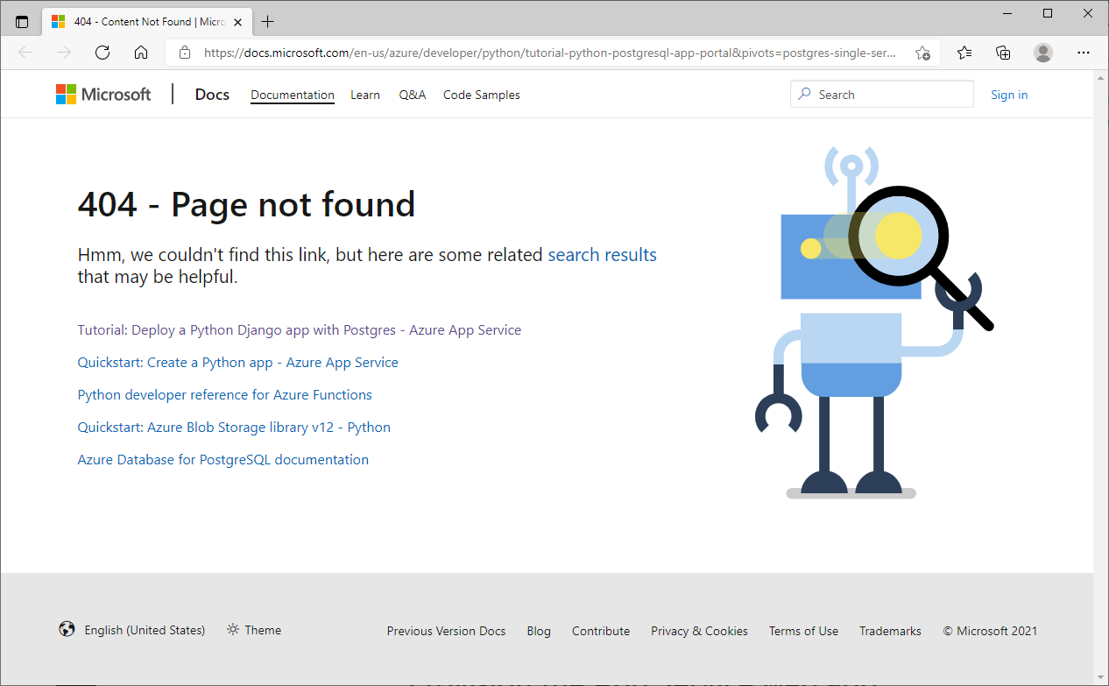Image resolution: width=1109 pixels, height=686 pixels.
Task: Open Previous Version Docs footer link
Action: [447, 631]
